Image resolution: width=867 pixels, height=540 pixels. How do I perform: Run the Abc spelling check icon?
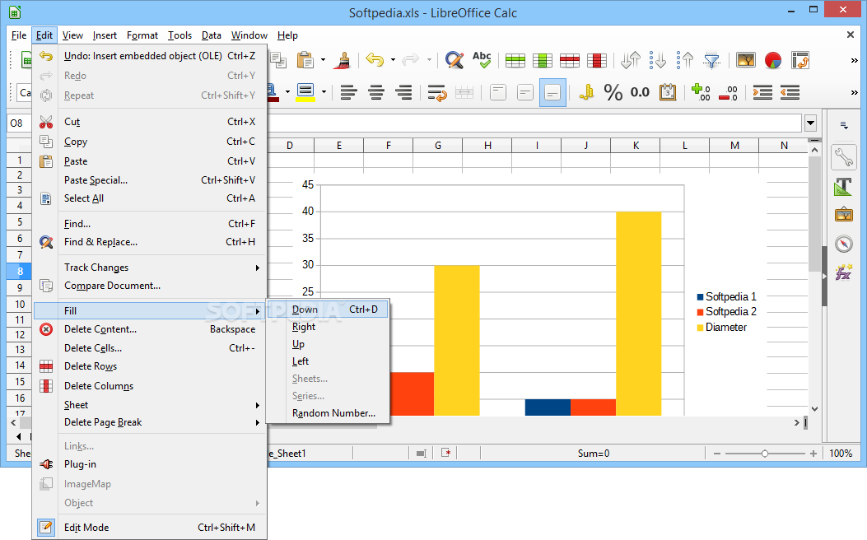[x=482, y=60]
